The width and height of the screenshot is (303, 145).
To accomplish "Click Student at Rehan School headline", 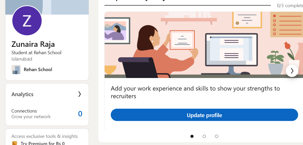I will (36, 52).
